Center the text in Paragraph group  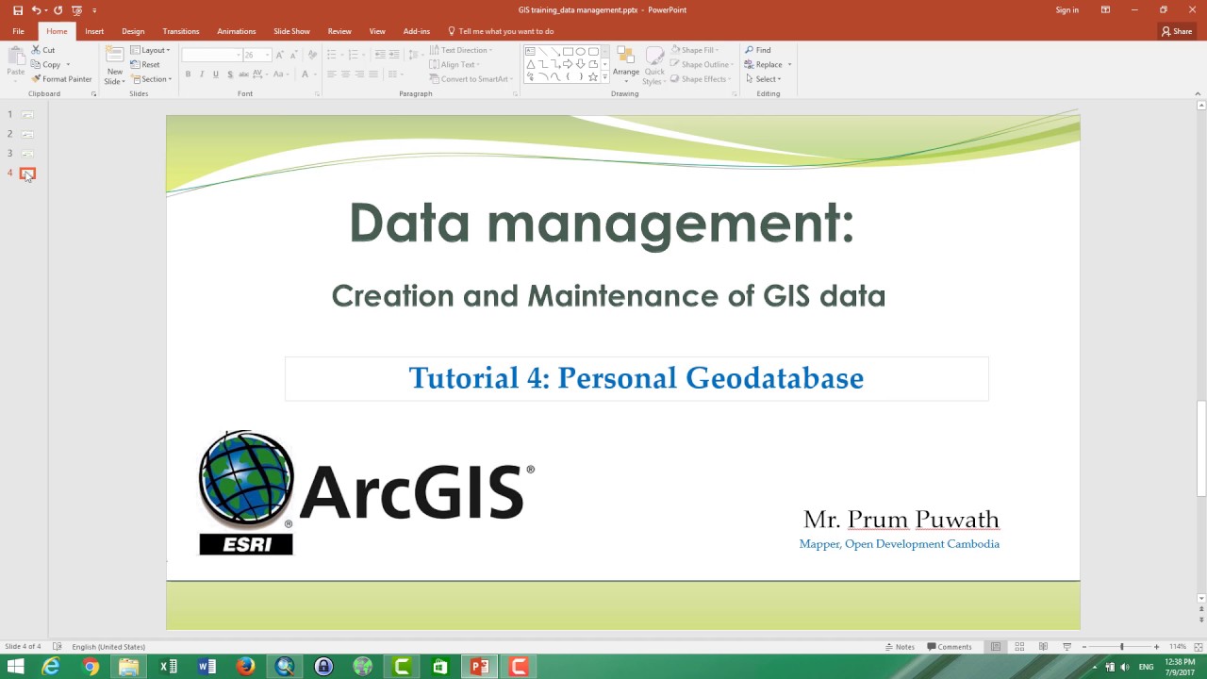pyautogui.click(x=345, y=75)
